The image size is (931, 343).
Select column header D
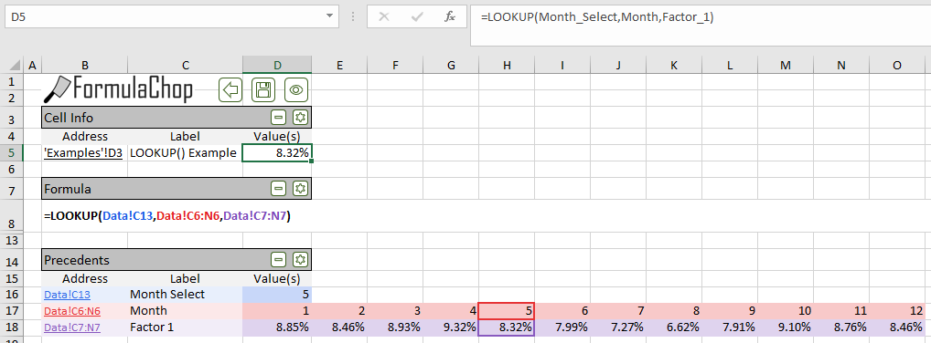pyautogui.click(x=277, y=65)
